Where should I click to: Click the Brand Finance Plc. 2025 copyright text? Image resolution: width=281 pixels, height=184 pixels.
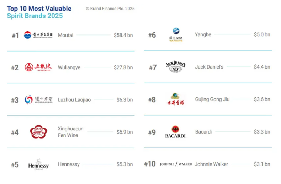(x=110, y=9)
